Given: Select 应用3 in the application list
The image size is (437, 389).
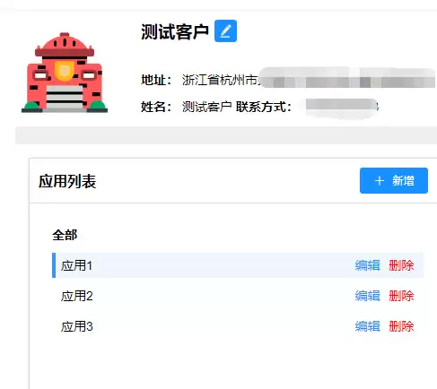Looking at the screenshot, I should point(238,326).
